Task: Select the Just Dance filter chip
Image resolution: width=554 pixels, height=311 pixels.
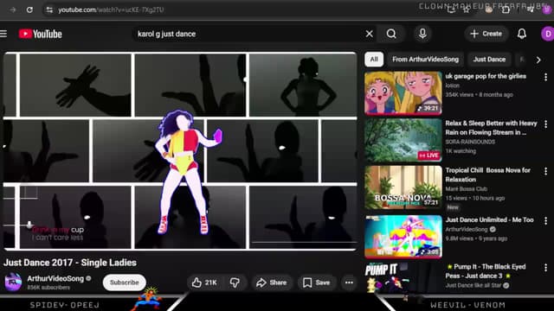Action: pyautogui.click(x=489, y=60)
